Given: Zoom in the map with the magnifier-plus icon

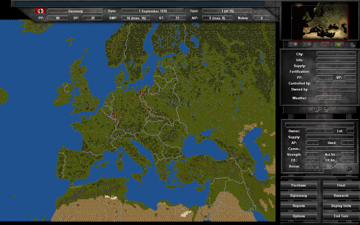Looking at the screenshot, I should 293,44.
